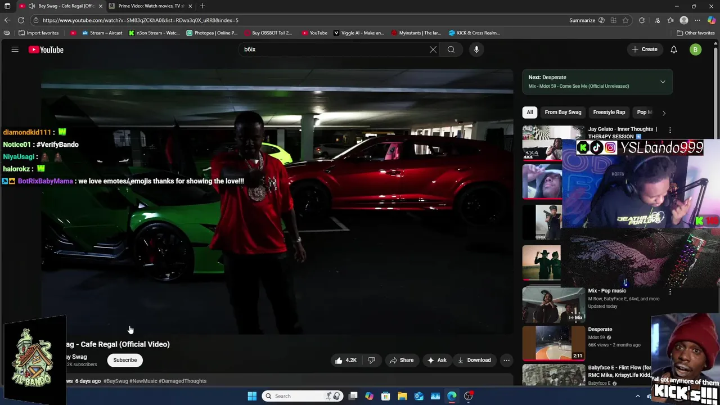The width and height of the screenshot is (720, 405).
Task: Click the browser address bar URL
Action: tap(141, 20)
